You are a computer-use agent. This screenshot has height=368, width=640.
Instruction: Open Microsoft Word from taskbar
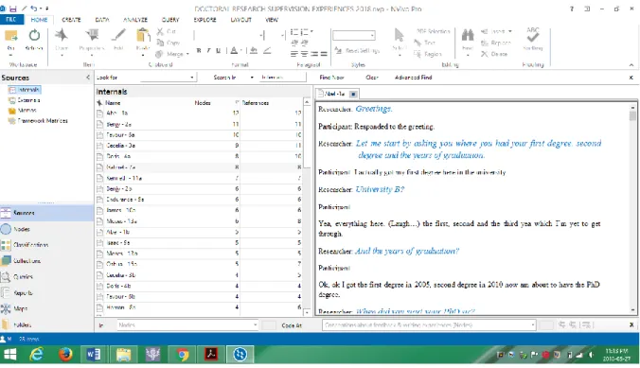coord(94,355)
